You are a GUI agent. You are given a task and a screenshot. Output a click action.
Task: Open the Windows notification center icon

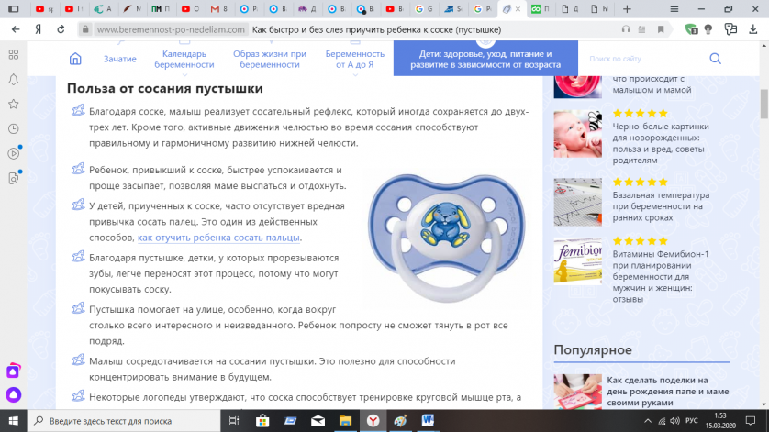[x=751, y=421]
